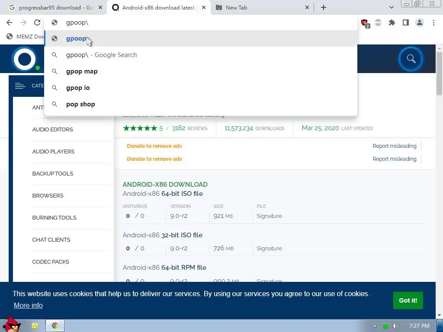The image size is (443, 332).
Task: Select the gpoop URL suggestion
Action: [x=201, y=38]
